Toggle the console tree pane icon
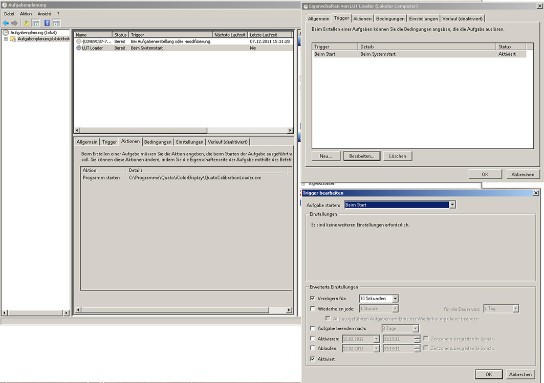544x383 pixels. tap(36, 23)
